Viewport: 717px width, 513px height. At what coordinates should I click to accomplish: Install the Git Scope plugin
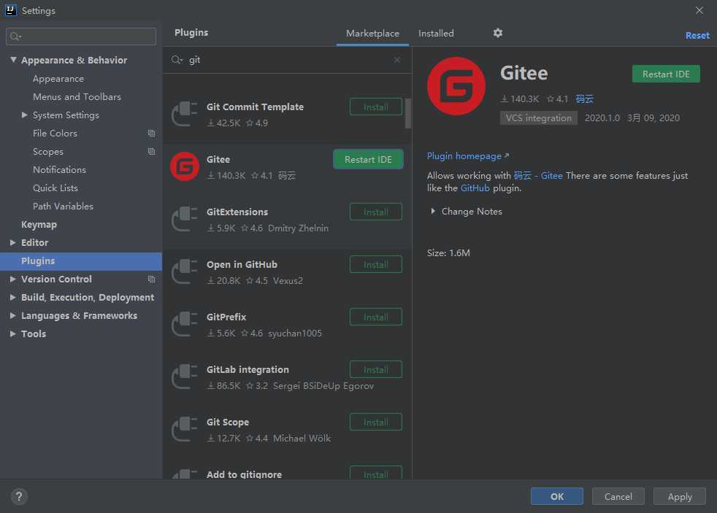coord(376,422)
